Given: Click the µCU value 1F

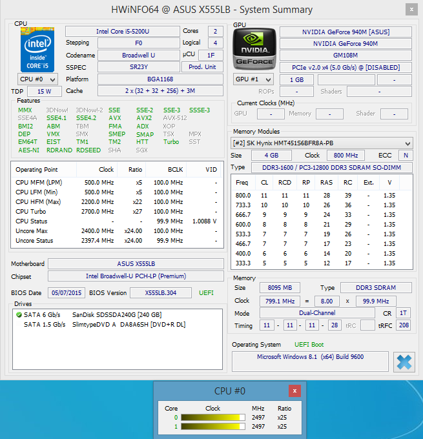Looking at the screenshot, I should (x=211, y=55).
